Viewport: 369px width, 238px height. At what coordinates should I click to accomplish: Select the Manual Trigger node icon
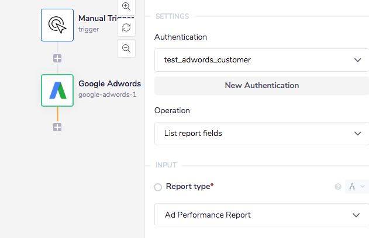point(57,24)
